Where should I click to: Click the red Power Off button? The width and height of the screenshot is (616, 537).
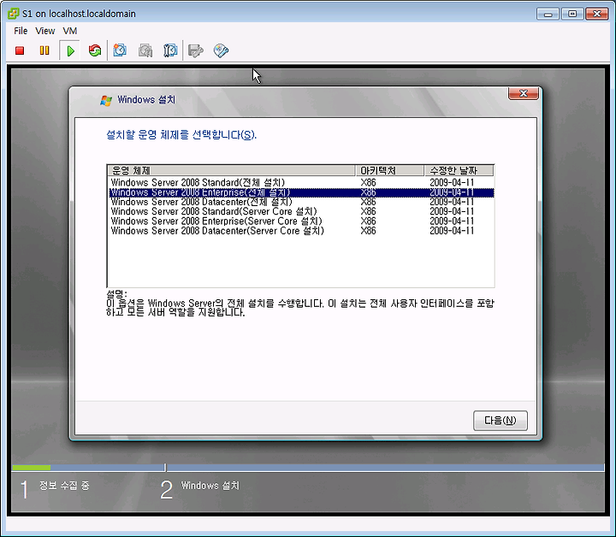pyautogui.click(x=20, y=50)
